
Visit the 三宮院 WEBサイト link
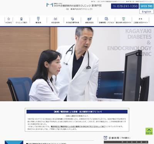[141, 20]
